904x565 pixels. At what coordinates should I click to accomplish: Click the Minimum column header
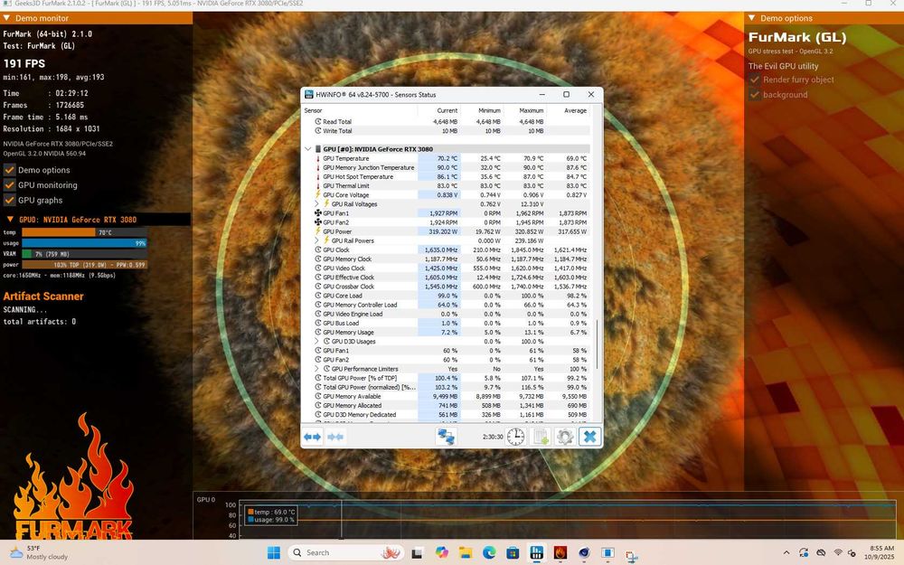click(489, 110)
